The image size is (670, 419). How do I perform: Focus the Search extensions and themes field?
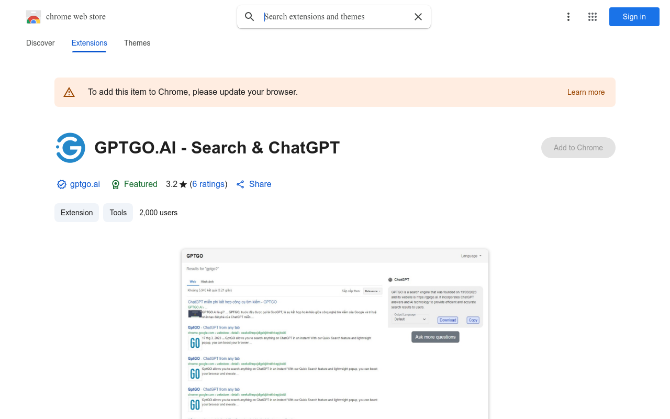[335, 17]
